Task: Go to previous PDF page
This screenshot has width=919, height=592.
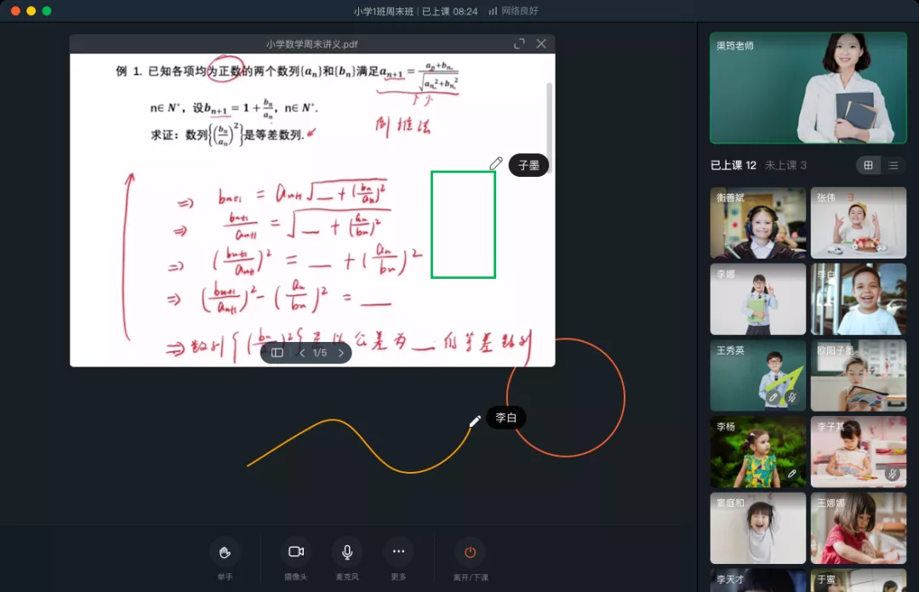Action: 302,353
